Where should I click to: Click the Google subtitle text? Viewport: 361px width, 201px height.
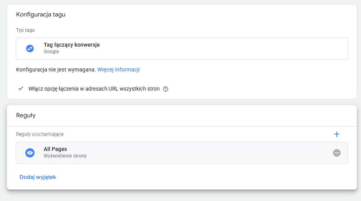51,52
